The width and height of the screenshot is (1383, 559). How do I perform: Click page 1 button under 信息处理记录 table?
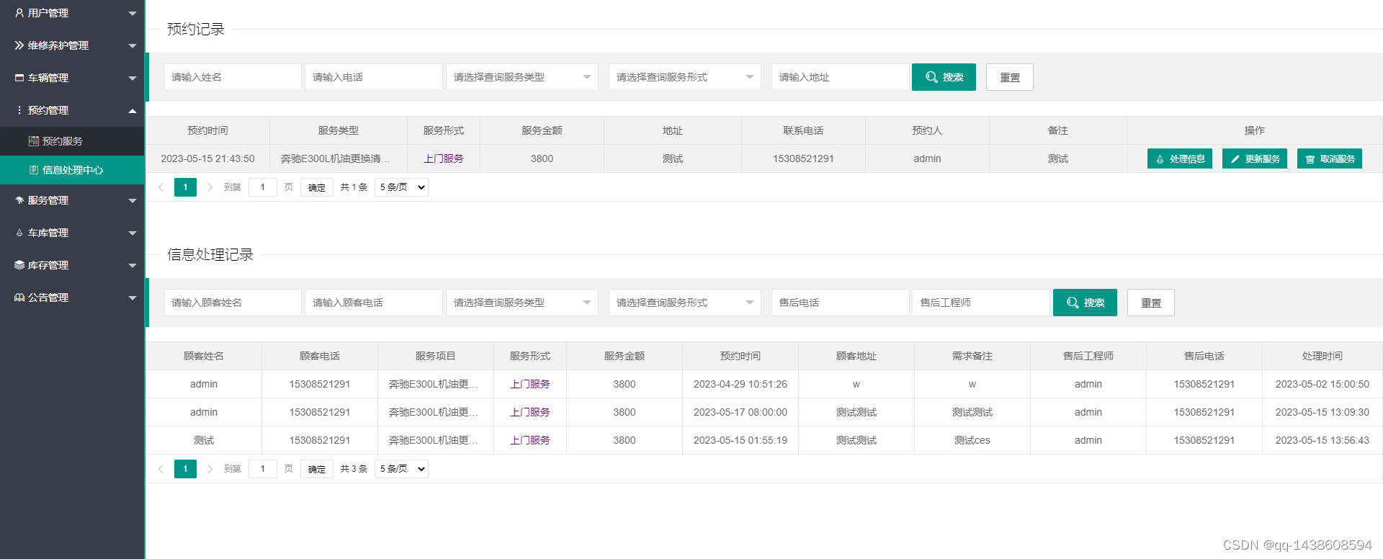tap(185, 469)
